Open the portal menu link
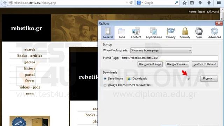 coord(30,75)
